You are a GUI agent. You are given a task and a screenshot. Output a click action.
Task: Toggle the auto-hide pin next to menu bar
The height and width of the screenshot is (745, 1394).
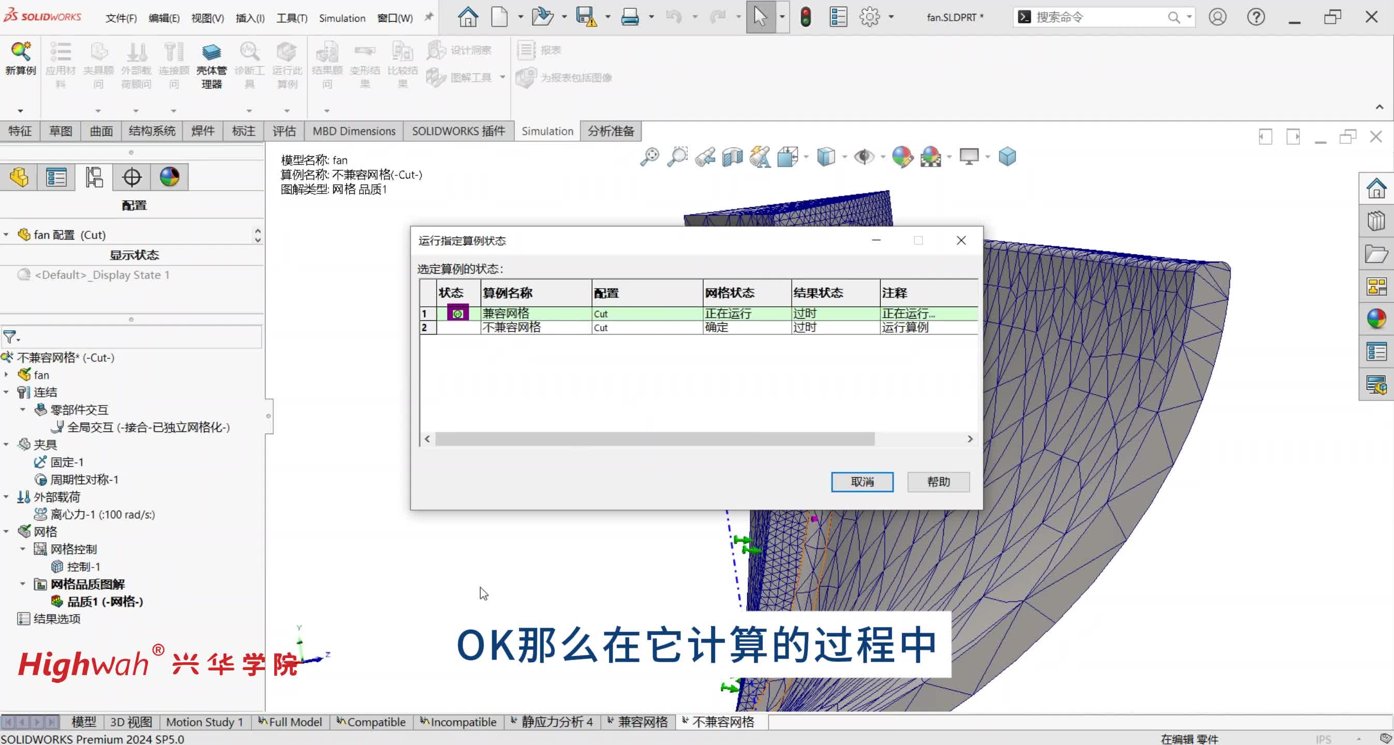(428, 17)
